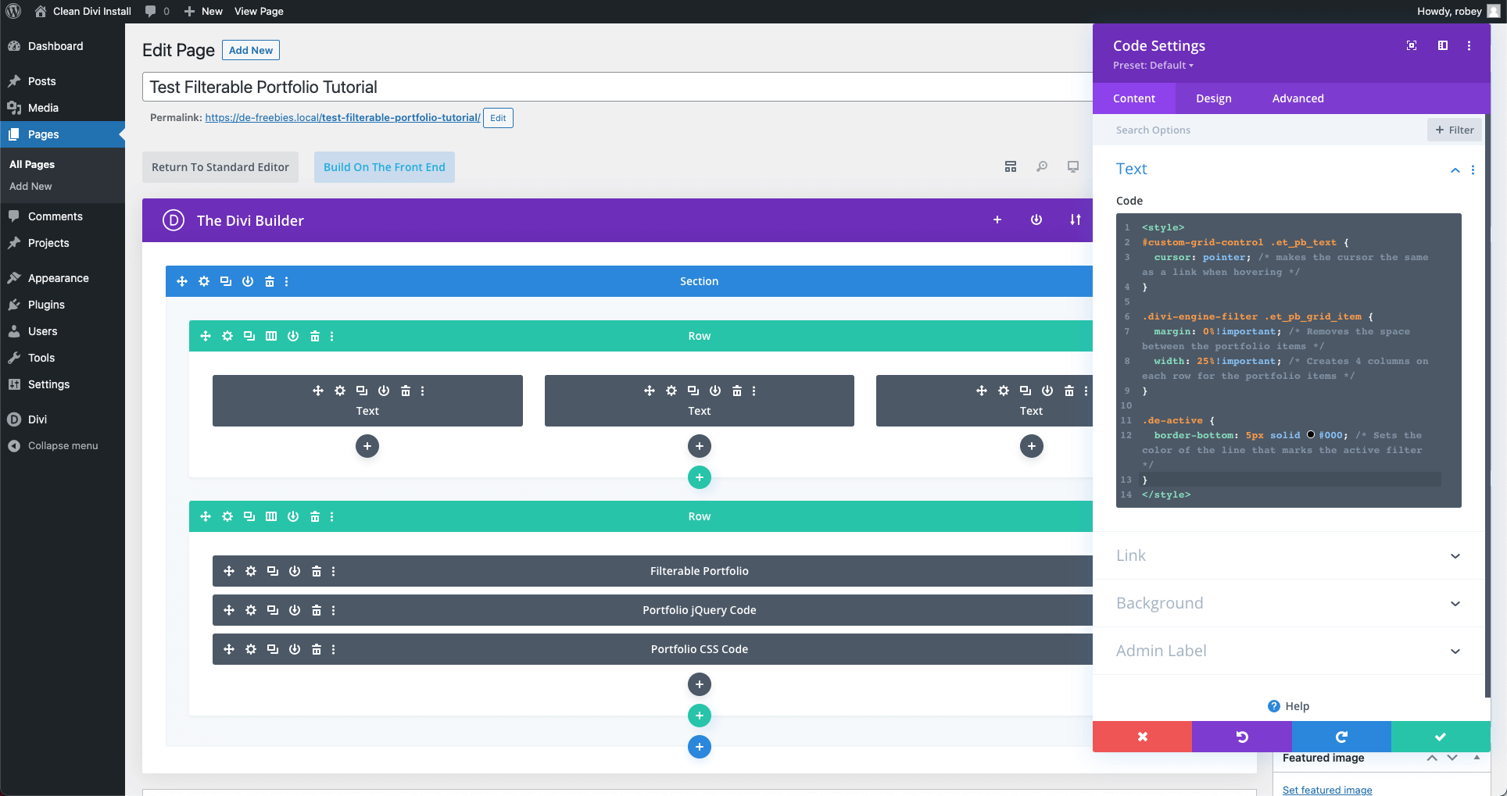Click the permalink Edit button
Image resolution: width=1507 pixels, height=796 pixels.
click(x=498, y=118)
